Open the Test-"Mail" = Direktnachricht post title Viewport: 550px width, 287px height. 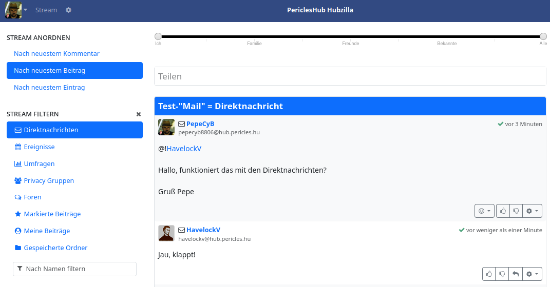220,106
